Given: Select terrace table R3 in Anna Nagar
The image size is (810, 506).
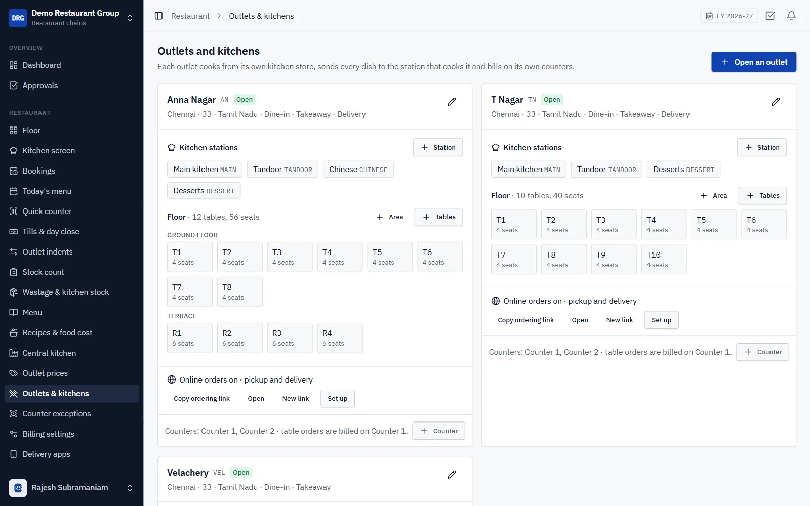Looking at the screenshot, I should (x=290, y=338).
